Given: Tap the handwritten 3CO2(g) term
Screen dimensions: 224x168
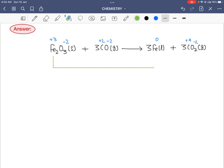Looking at the screenshot, I should 194,48.
